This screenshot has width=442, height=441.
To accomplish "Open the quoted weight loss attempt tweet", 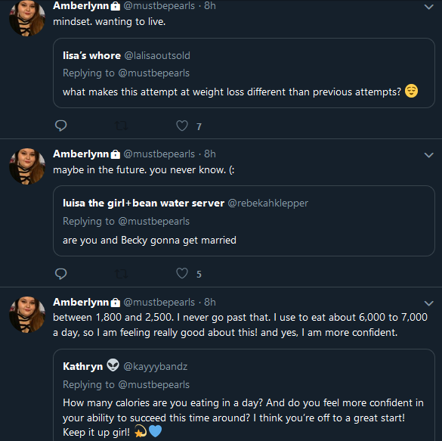I will point(244,73).
